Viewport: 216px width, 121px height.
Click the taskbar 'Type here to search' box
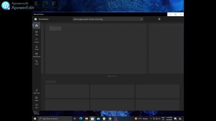tap(55, 119)
